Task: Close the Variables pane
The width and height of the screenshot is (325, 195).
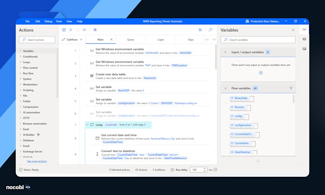Action: click(x=293, y=30)
